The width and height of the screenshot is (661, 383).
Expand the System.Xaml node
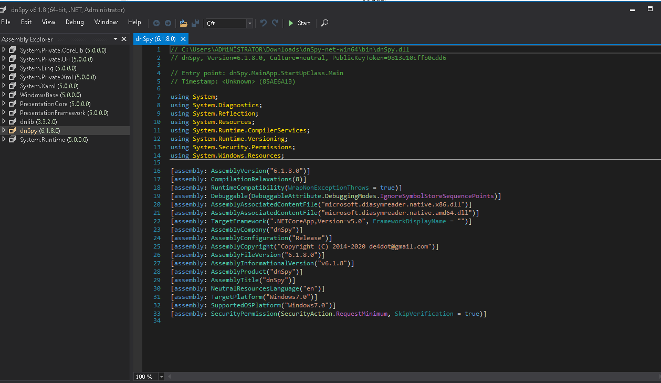[4, 86]
